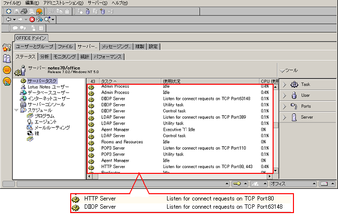Click the copy toolbar icon
The image size is (338, 215).
[x=59, y=11]
